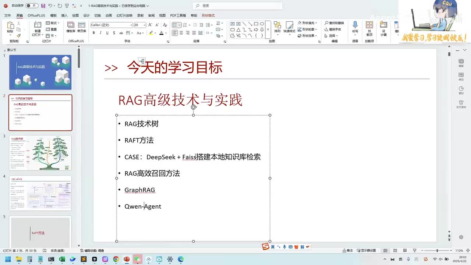Click the New Slide icon
Screen dimensions: 471x265
(x=38, y=25)
